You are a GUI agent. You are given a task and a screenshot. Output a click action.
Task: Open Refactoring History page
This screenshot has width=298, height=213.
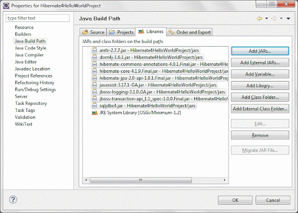(34, 82)
